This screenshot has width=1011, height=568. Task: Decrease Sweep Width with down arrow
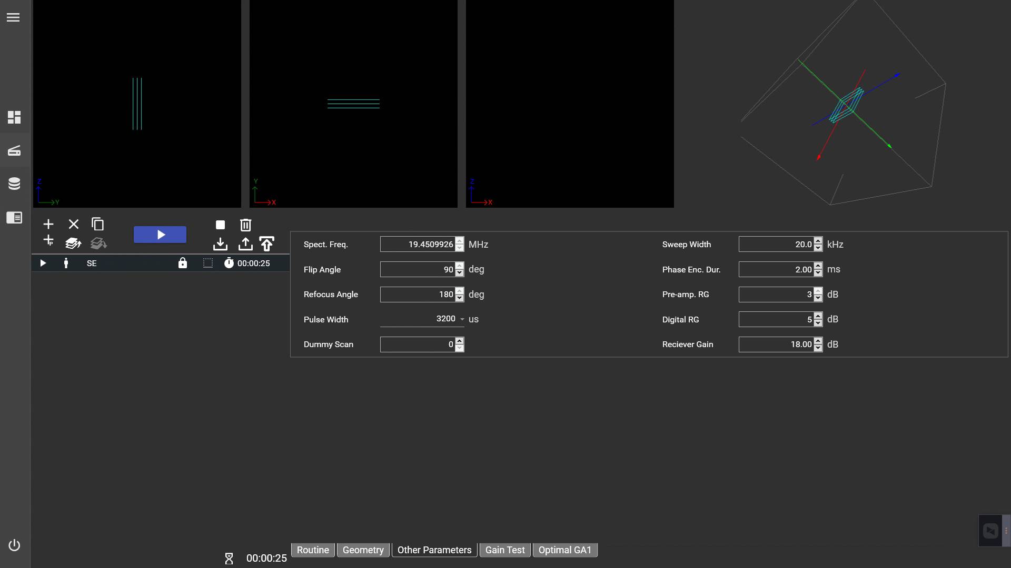818,248
